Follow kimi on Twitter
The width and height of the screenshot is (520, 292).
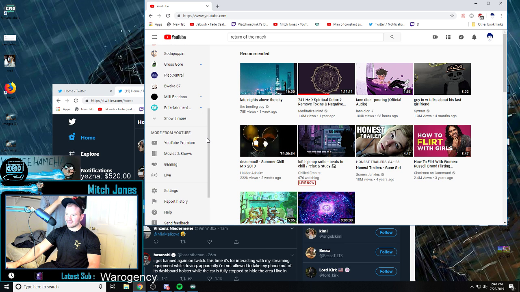pyautogui.click(x=386, y=232)
